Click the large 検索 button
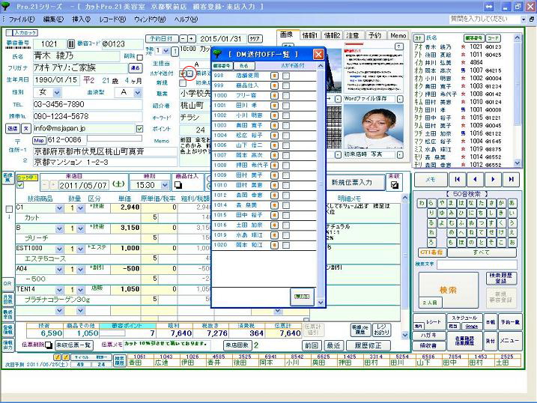The height and width of the screenshot is (403, 537). point(449,290)
